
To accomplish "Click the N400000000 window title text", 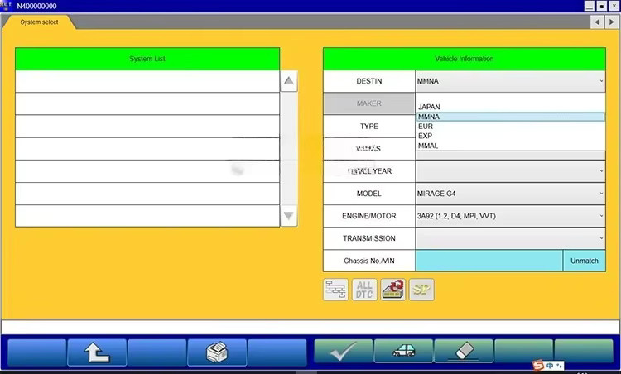I will click(36, 6).
